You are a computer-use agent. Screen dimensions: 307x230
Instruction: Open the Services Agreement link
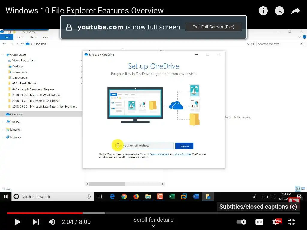point(159,154)
